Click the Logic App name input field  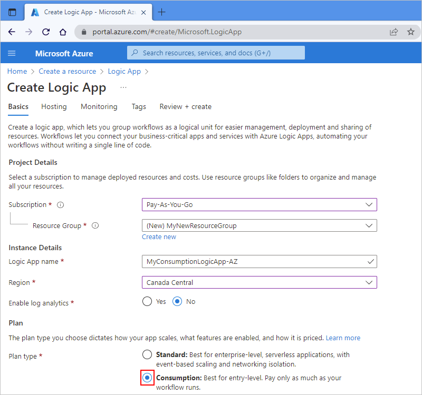[254, 261]
